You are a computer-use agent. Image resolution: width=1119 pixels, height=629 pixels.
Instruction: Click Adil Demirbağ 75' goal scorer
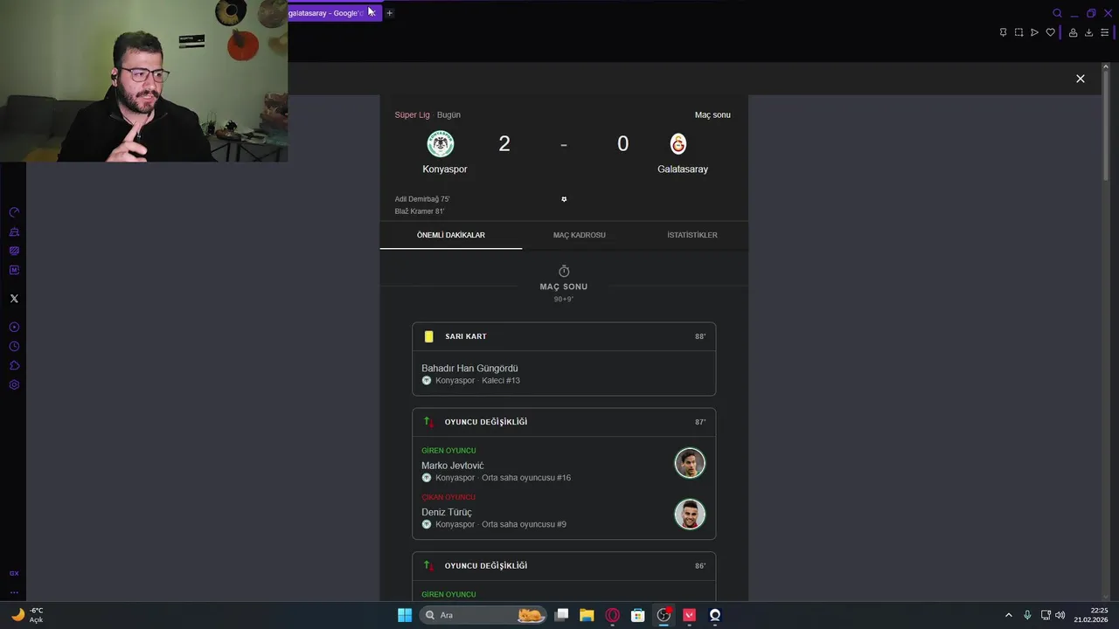(x=422, y=199)
